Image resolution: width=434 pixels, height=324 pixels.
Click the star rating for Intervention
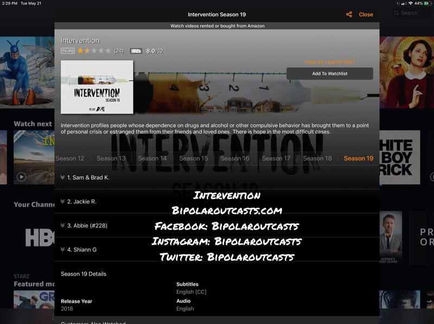tap(94, 51)
